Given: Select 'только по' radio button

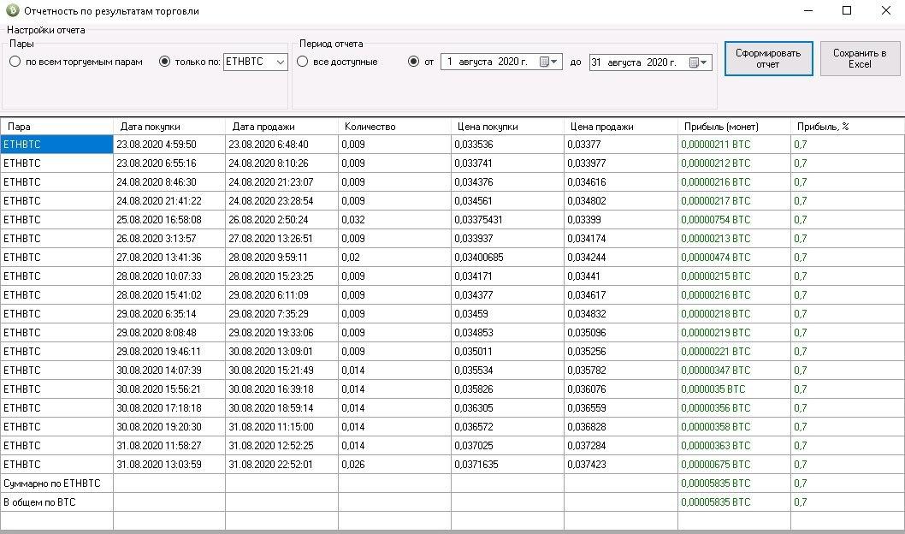Looking at the screenshot, I should coord(164,62).
